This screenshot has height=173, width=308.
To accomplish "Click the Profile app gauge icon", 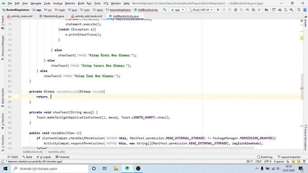I will click(247, 10).
